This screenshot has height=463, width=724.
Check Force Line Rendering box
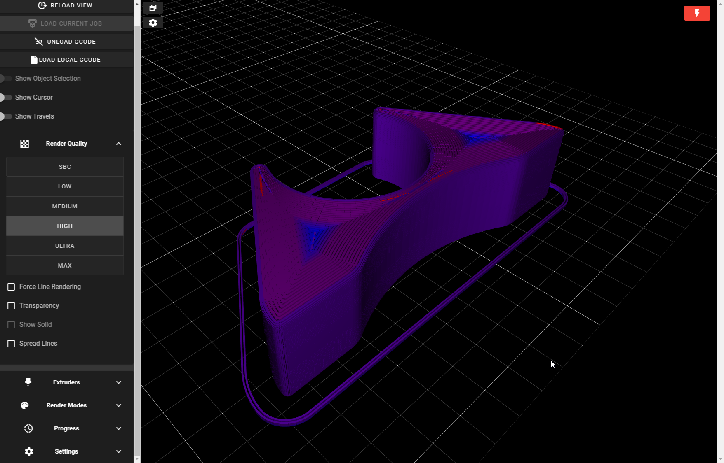[11, 287]
